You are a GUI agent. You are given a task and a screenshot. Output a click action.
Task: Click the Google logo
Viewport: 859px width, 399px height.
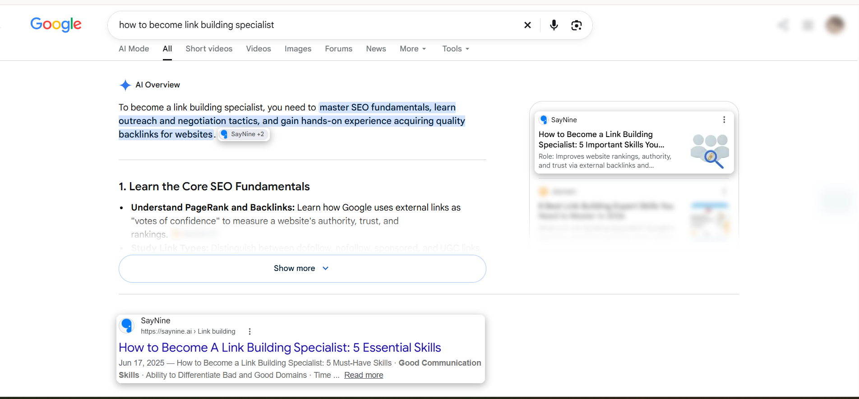click(x=56, y=24)
